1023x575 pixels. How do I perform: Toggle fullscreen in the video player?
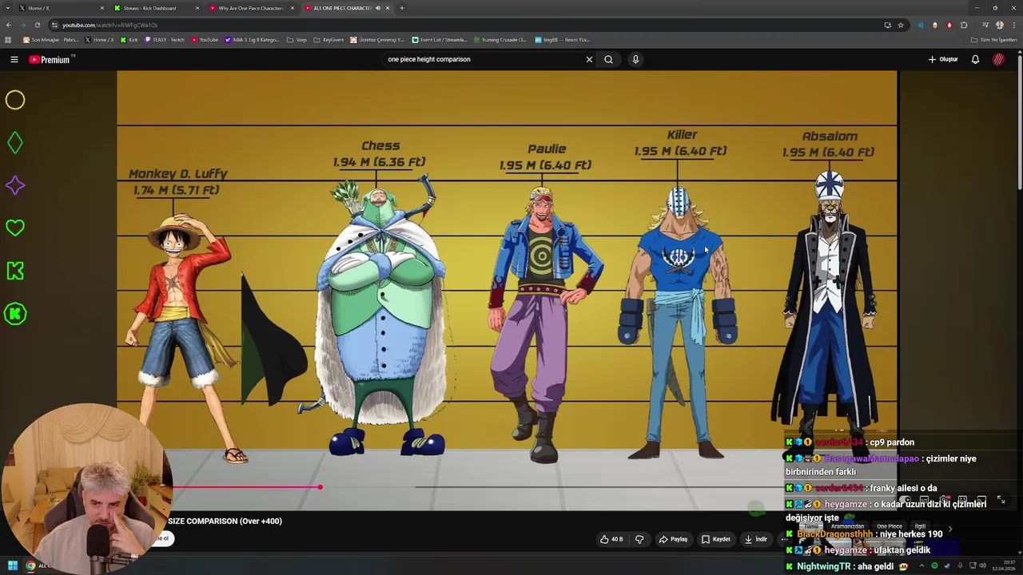click(x=1001, y=500)
